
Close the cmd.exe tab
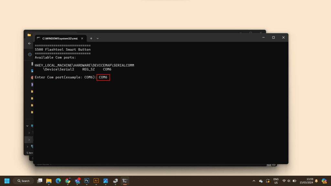82,38
